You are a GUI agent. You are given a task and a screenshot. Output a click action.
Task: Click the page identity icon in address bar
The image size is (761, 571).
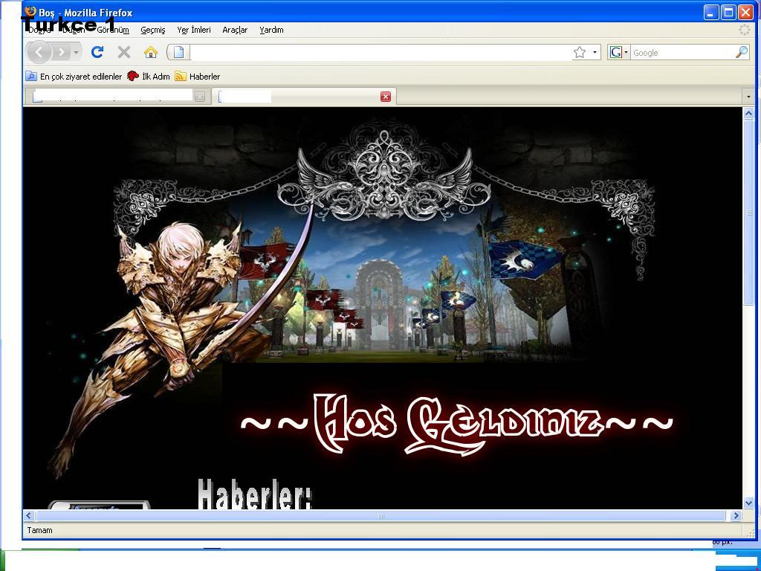[x=178, y=53]
